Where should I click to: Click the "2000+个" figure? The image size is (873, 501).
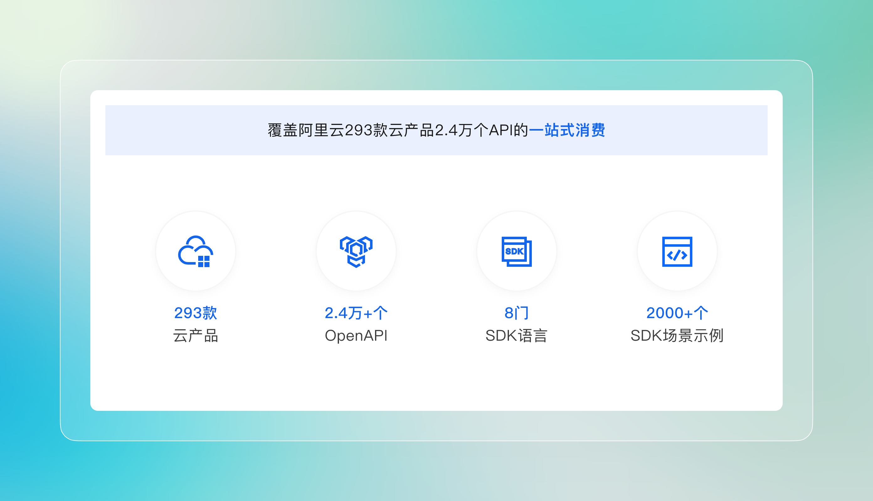pos(677,313)
